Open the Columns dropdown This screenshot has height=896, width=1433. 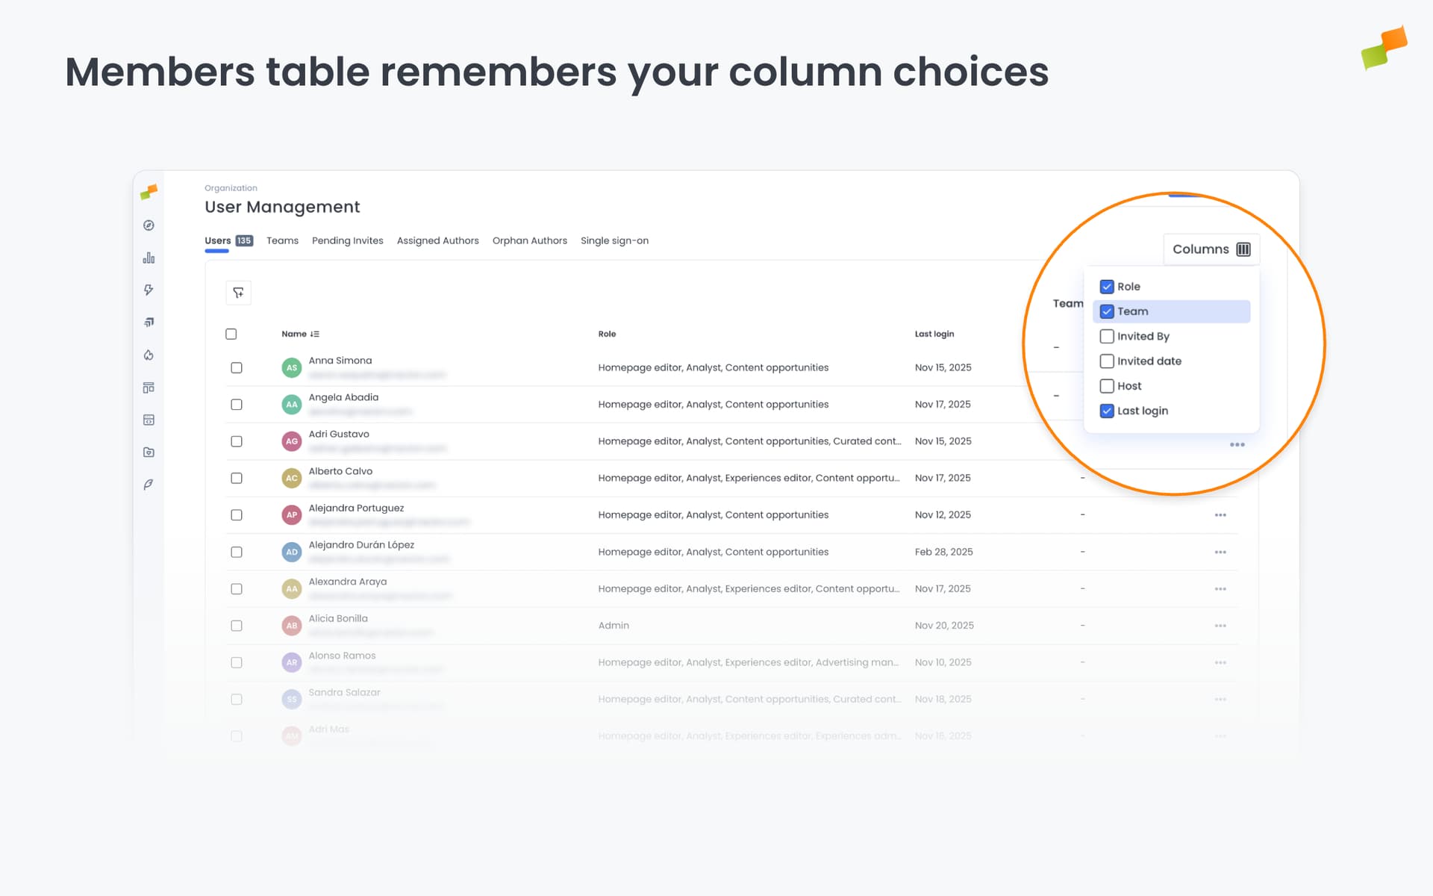1210,249
